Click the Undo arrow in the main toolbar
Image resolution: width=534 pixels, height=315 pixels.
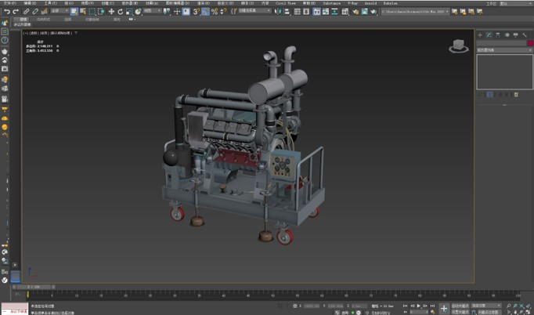(7, 12)
